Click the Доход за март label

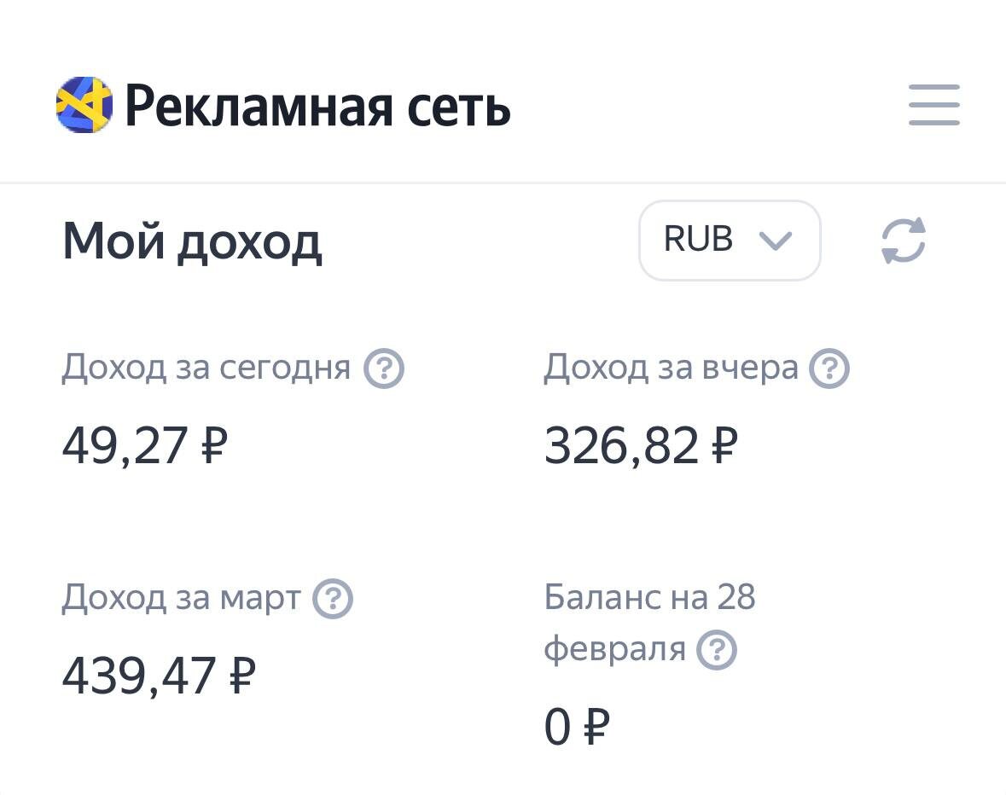(181, 599)
